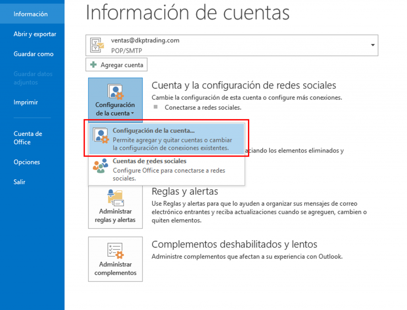Viewport: 407px width, 310px height.
Task: Open Opciones from the sidebar
Action: (x=27, y=162)
